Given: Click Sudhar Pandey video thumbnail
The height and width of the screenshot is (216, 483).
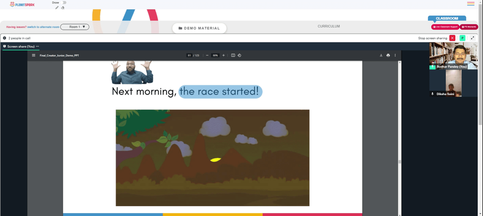Looking at the screenshot, I should pyautogui.click(x=454, y=56).
